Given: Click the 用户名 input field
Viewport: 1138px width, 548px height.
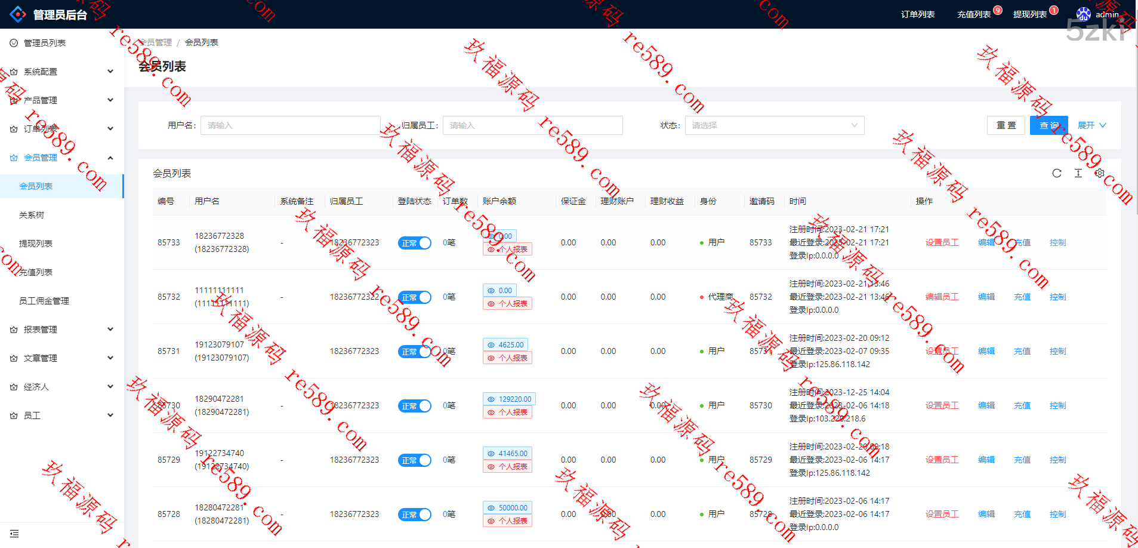Looking at the screenshot, I should point(290,125).
